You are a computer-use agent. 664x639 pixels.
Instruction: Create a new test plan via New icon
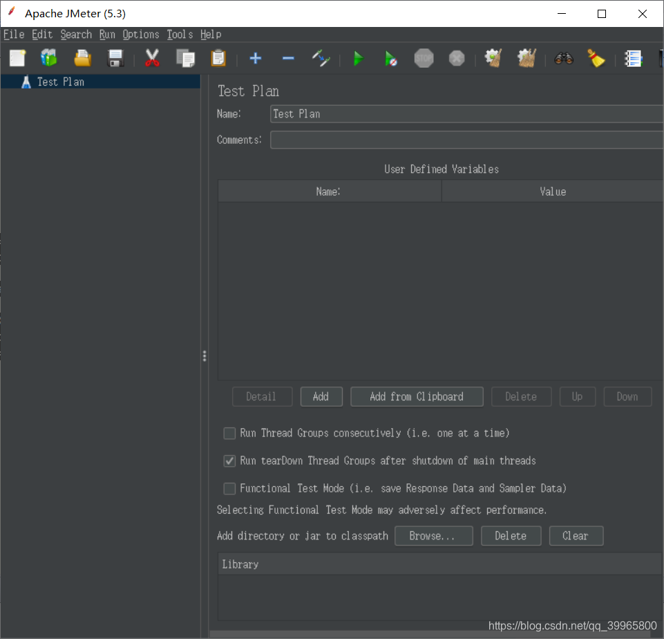[17, 58]
